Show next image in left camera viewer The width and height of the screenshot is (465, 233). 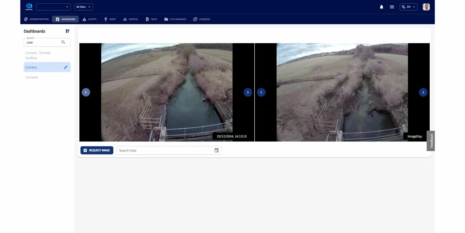click(x=247, y=92)
